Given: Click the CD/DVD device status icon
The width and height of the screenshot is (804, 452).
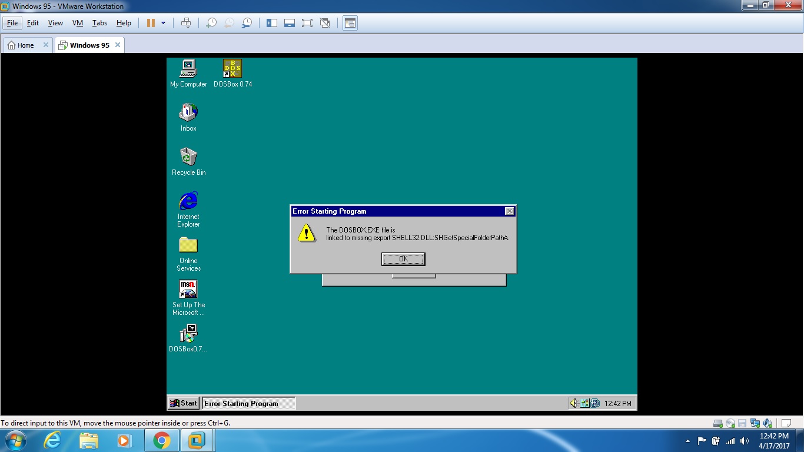Looking at the screenshot, I should tap(730, 423).
